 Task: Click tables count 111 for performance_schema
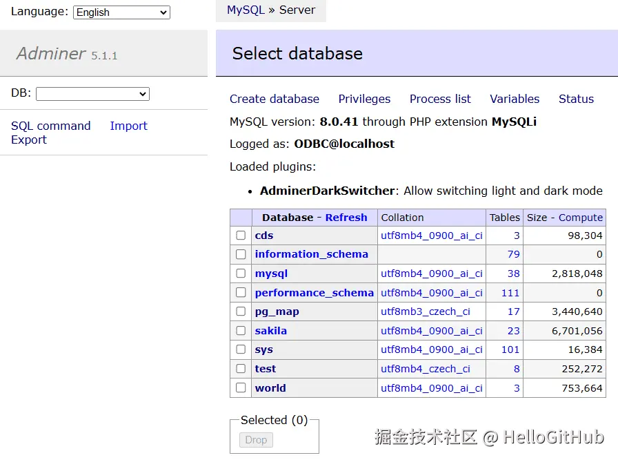(510, 293)
